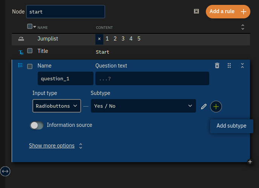Screen dimensions: 259x188
Task: Delete the question_1 rule with trash icon
Action: (217, 65)
